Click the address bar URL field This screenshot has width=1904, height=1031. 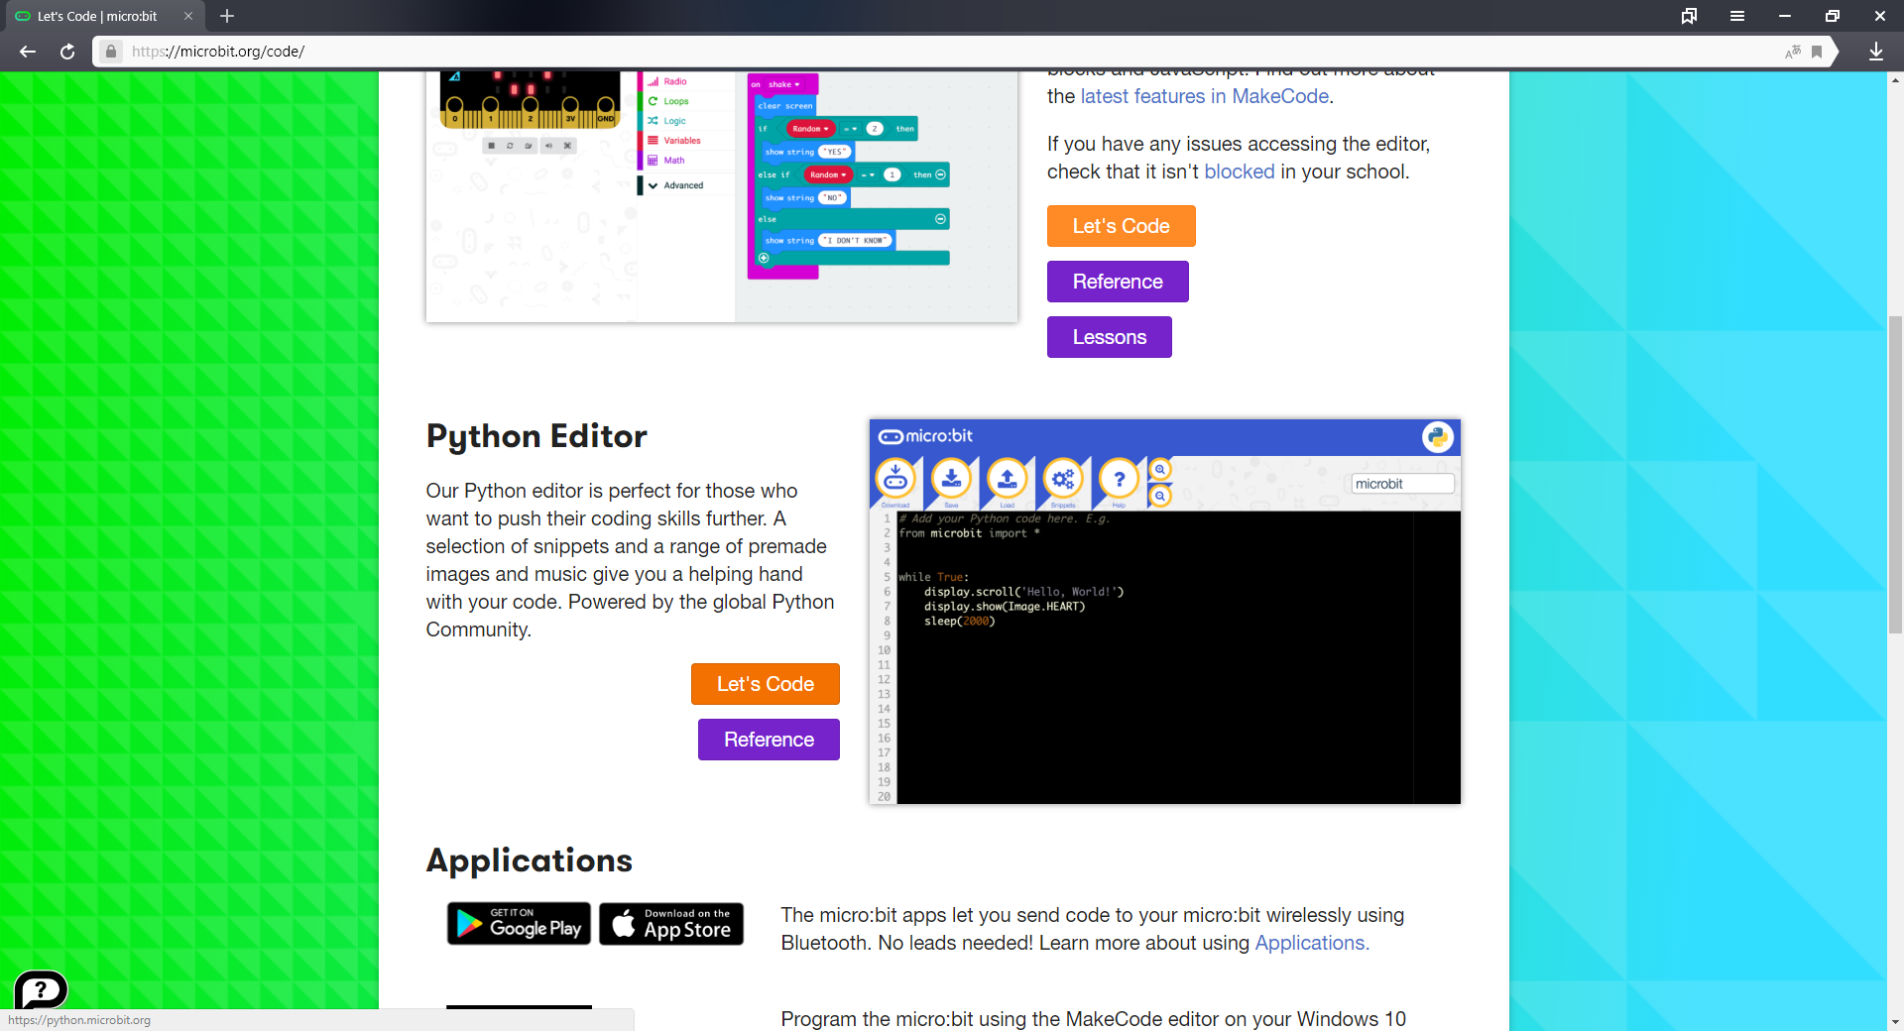pos(952,52)
